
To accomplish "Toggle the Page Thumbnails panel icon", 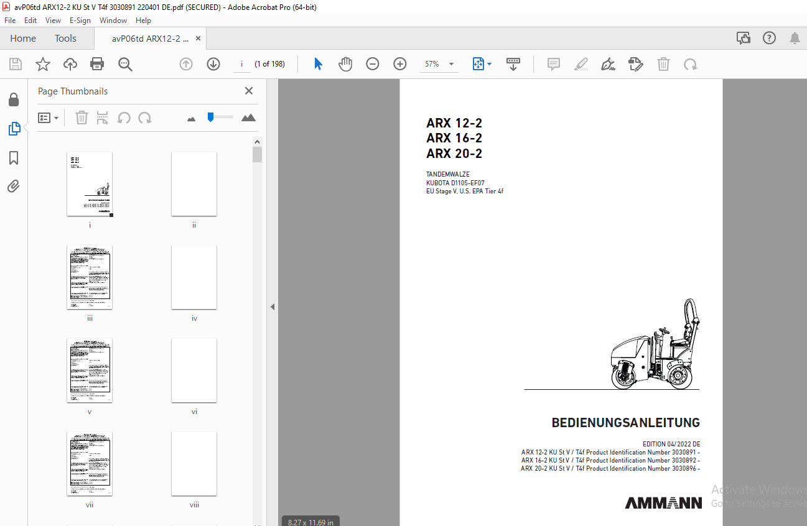I will coord(14,129).
